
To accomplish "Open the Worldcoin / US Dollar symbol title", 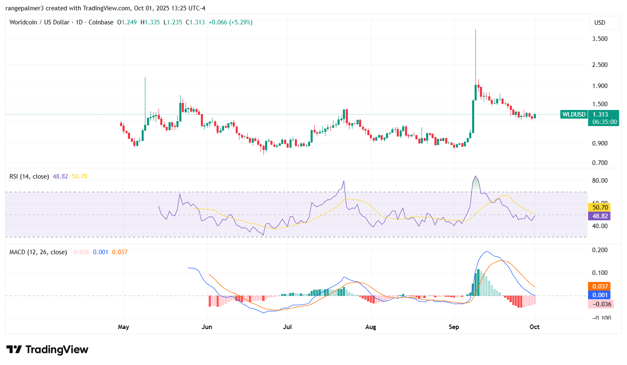I will point(39,22).
